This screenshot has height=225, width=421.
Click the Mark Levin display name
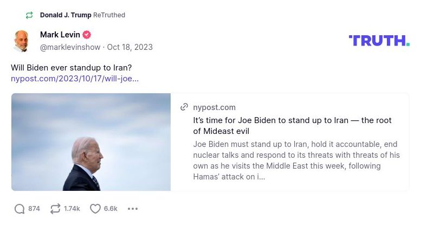60,35
